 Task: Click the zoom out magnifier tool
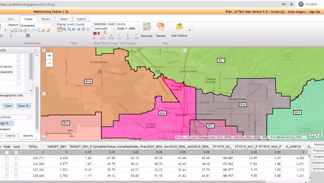point(69,29)
